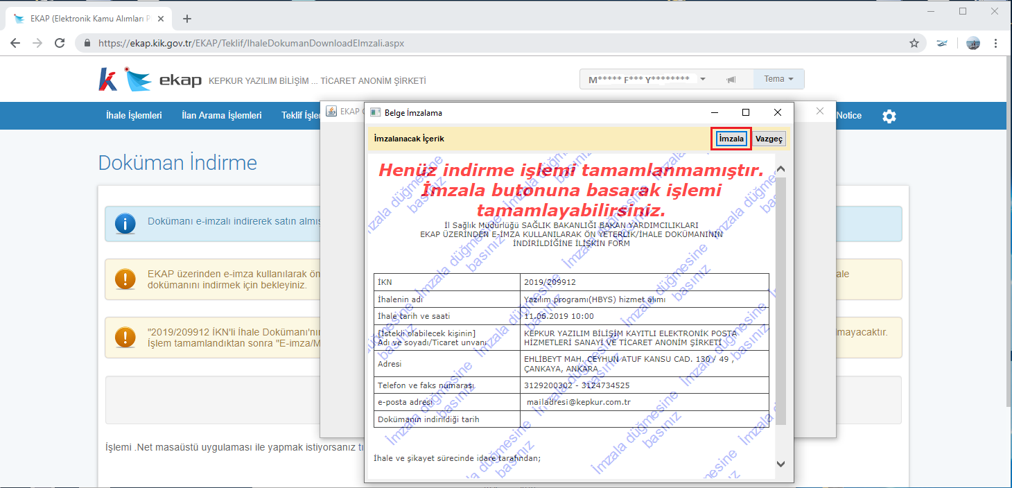The width and height of the screenshot is (1012, 488).
Task: Maximize the Belge İmzalama dialog
Action: click(746, 112)
